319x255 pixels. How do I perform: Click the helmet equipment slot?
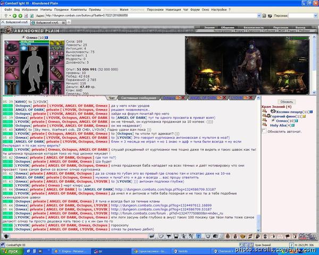[12, 48]
